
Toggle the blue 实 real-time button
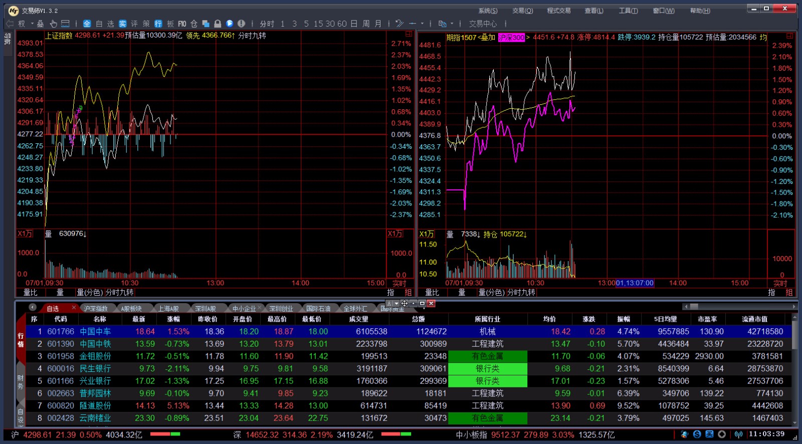click(x=122, y=24)
